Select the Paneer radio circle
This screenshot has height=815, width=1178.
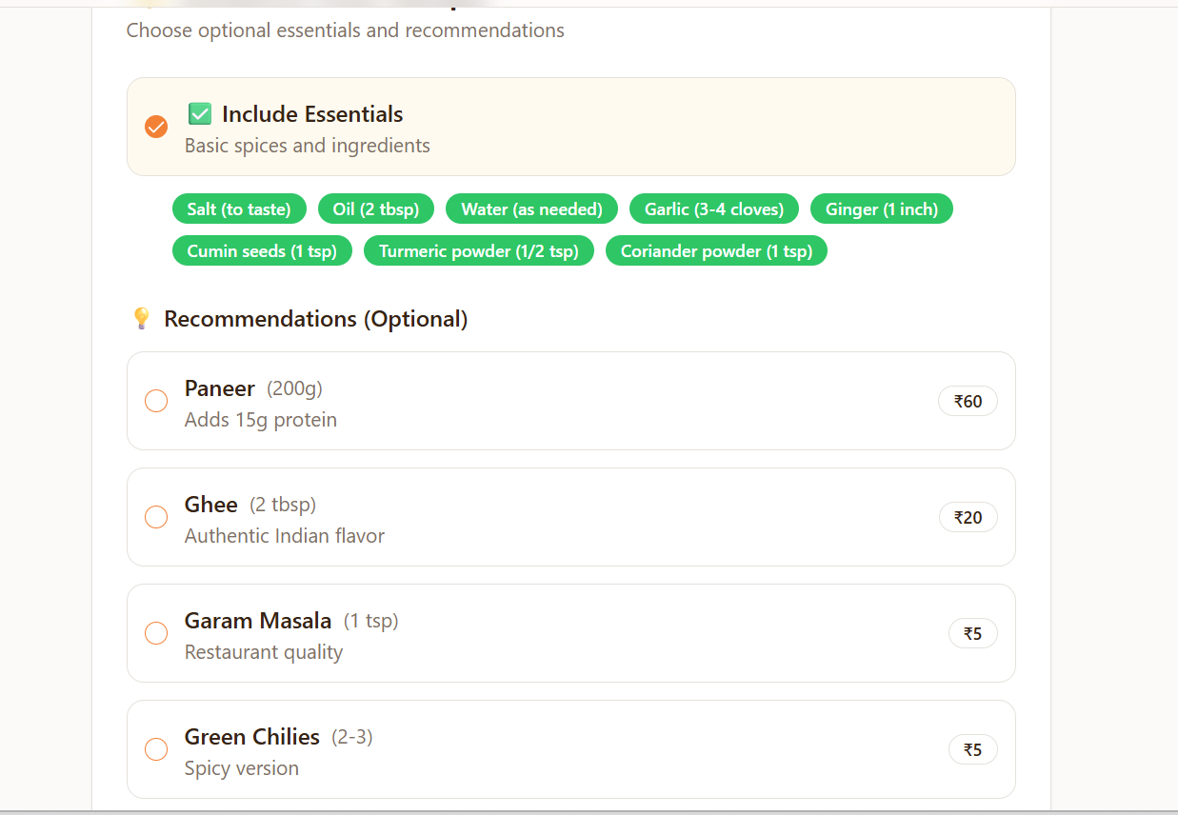point(156,401)
